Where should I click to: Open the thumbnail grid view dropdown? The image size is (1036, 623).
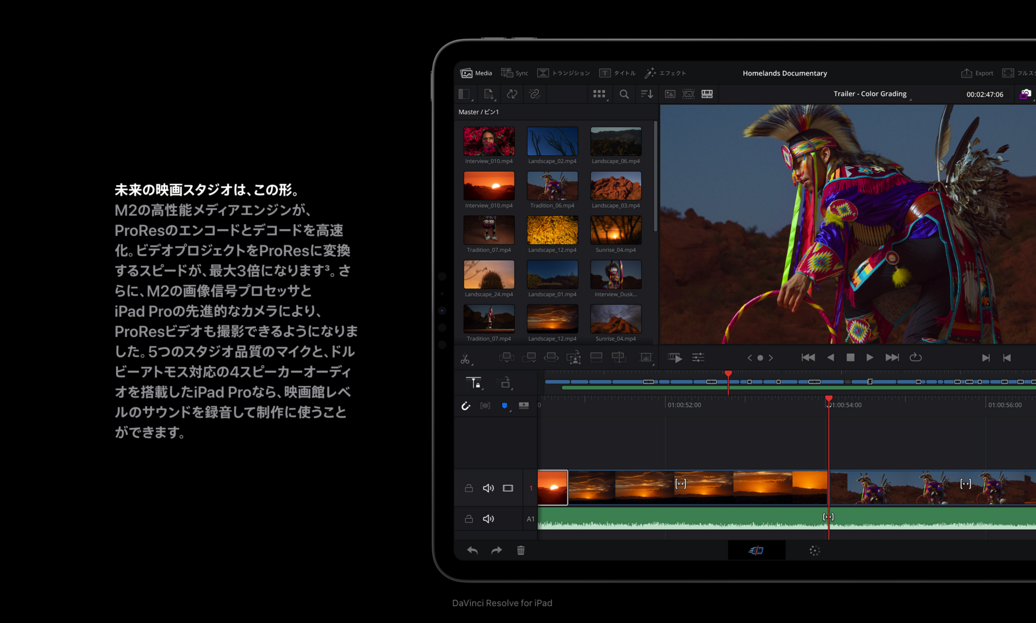[x=600, y=94]
